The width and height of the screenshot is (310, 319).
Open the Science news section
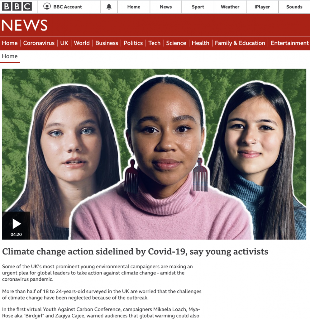point(176,43)
